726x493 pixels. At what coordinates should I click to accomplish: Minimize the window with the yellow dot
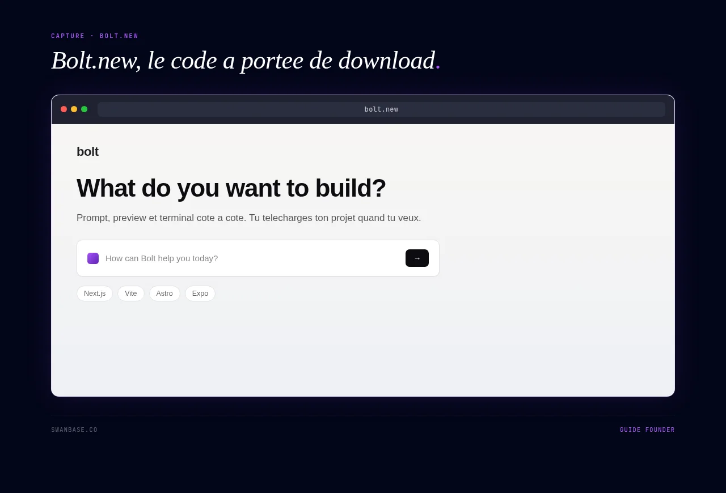[74, 109]
